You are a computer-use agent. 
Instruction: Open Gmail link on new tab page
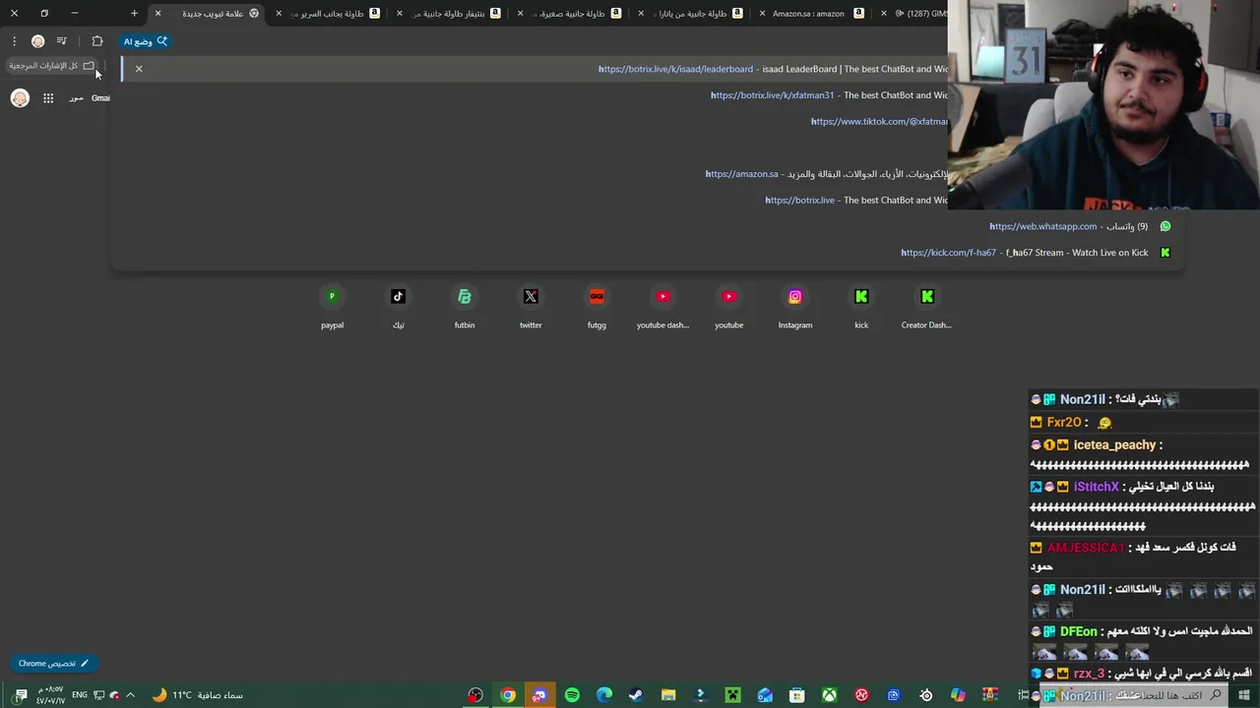coord(100,98)
